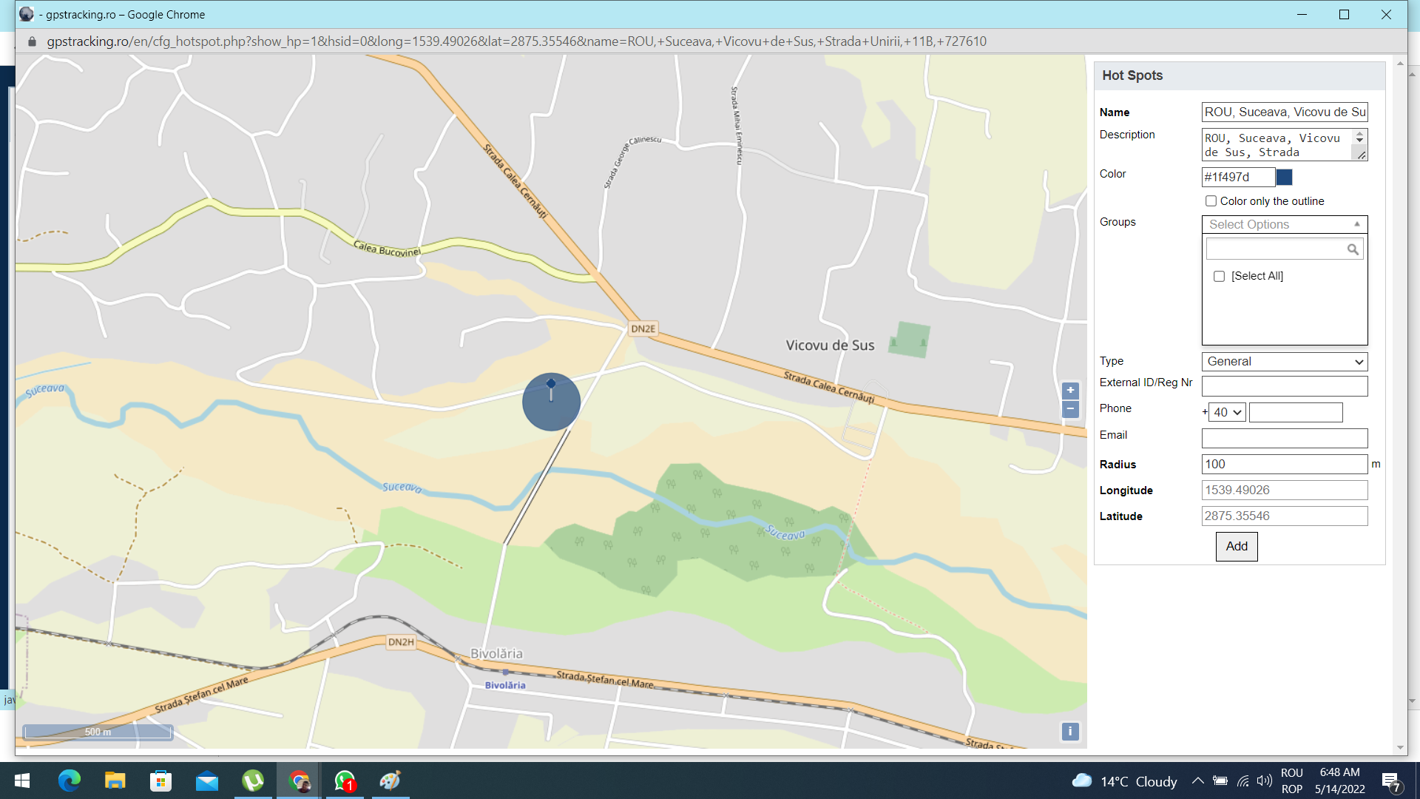1420x799 pixels.
Task: Open the map info attribution icon
Action: (x=1069, y=732)
